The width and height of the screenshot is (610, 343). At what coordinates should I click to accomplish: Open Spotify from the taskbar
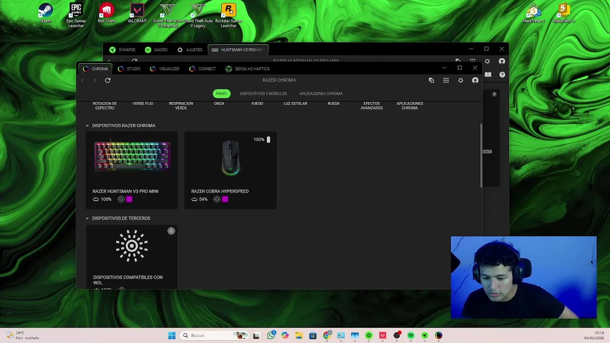click(411, 335)
